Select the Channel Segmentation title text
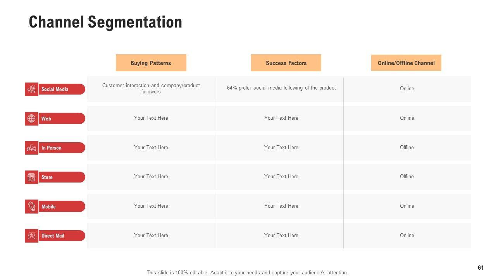 coord(105,22)
